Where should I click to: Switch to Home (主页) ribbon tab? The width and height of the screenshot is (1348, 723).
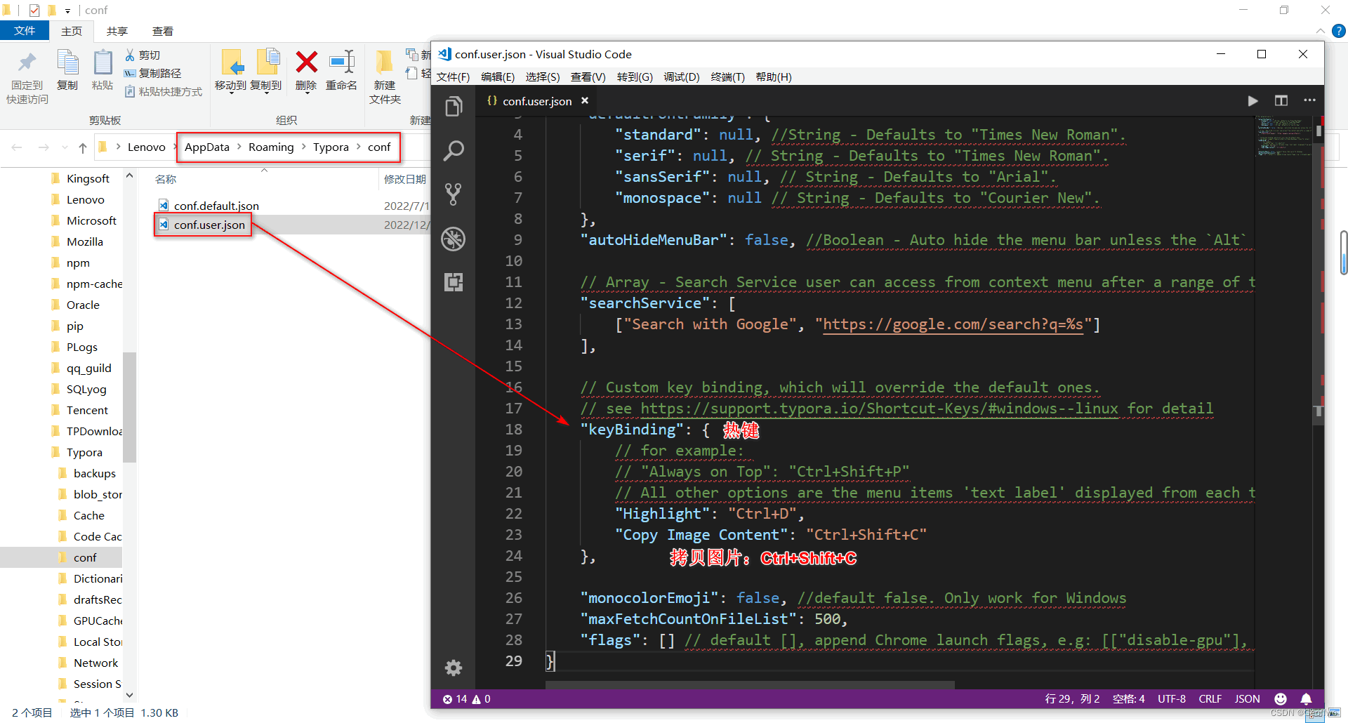pos(72,31)
